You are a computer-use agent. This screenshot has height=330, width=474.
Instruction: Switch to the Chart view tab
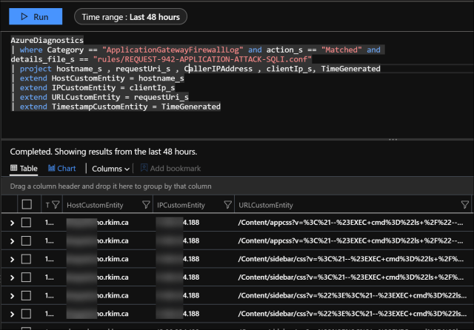click(61, 169)
